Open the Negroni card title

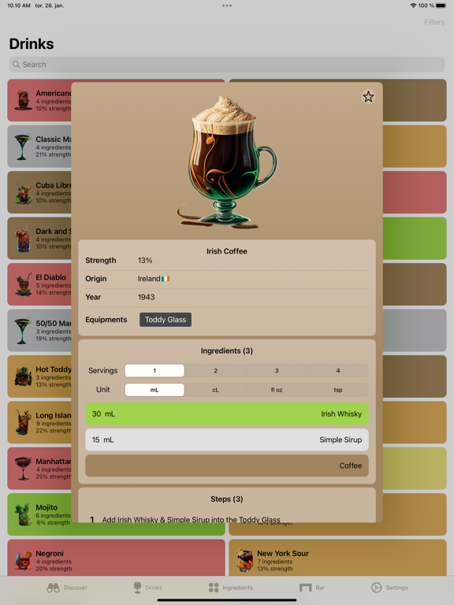point(50,553)
